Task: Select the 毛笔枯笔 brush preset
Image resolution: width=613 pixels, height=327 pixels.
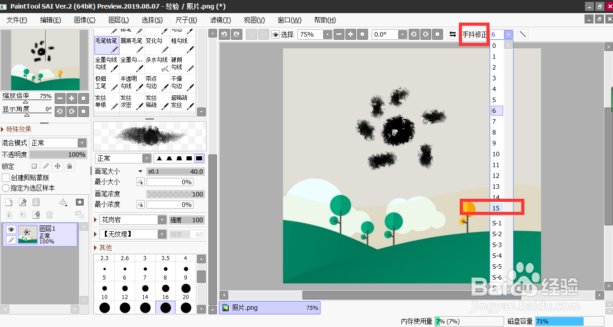Action: 107,45
